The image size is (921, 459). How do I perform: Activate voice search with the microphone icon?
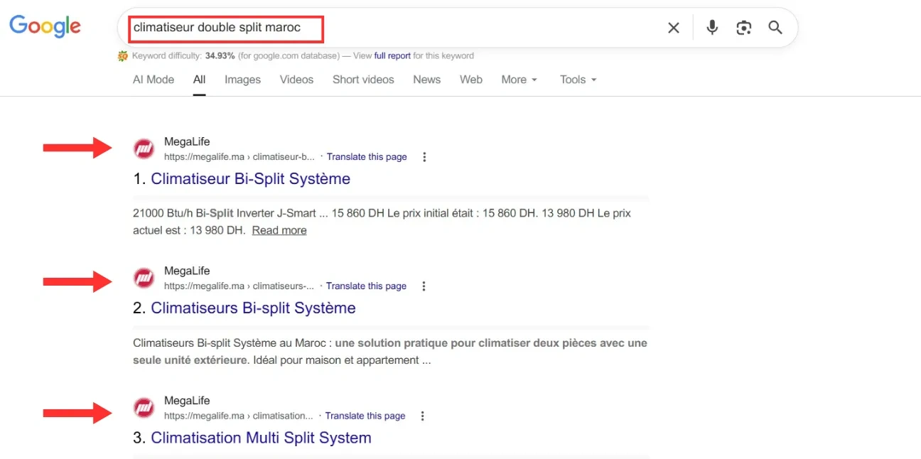tap(711, 27)
